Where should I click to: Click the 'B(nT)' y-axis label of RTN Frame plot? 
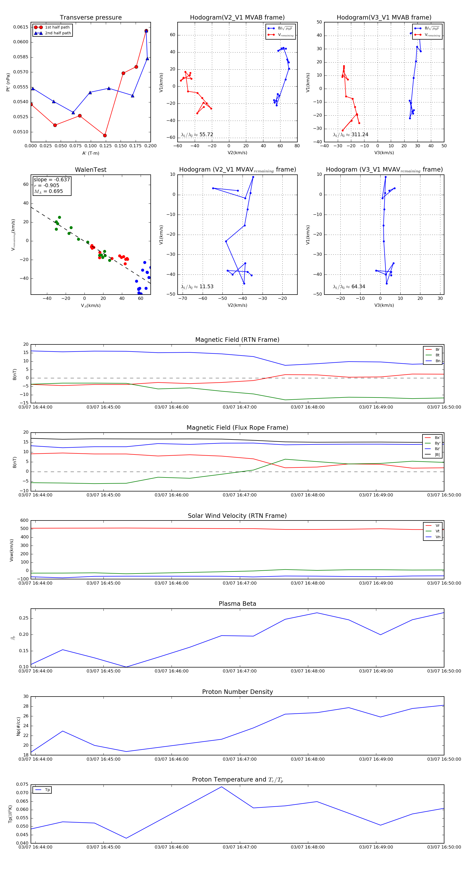tap(15, 374)
